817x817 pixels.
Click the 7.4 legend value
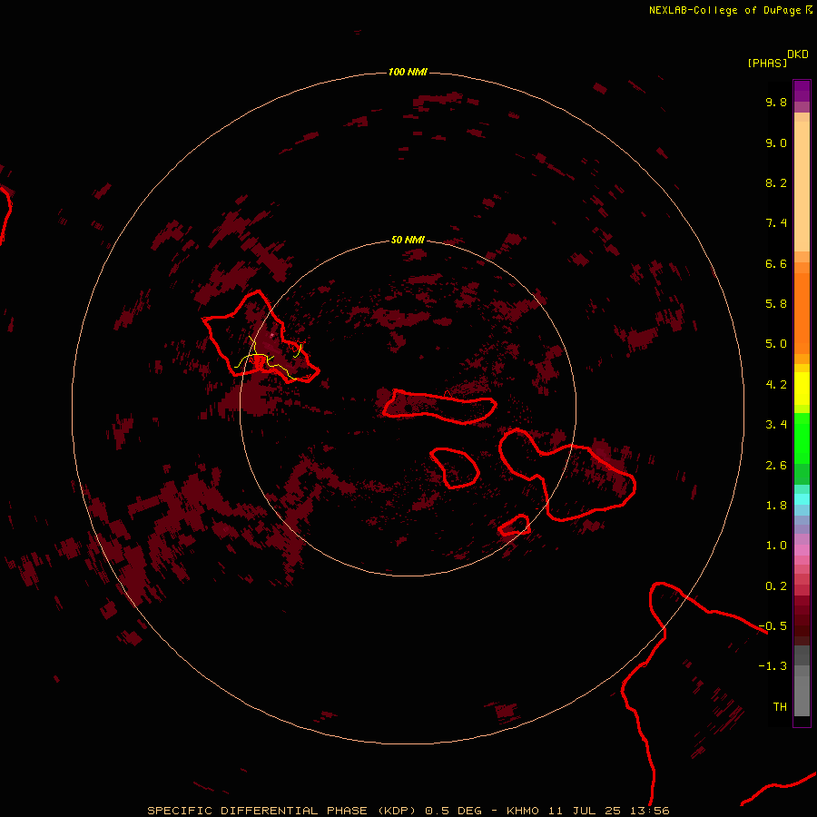pos(776,223)
